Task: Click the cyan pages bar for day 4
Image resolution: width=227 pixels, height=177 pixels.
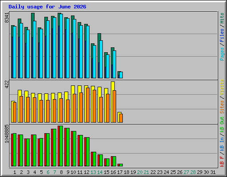Action: (35, 50)
